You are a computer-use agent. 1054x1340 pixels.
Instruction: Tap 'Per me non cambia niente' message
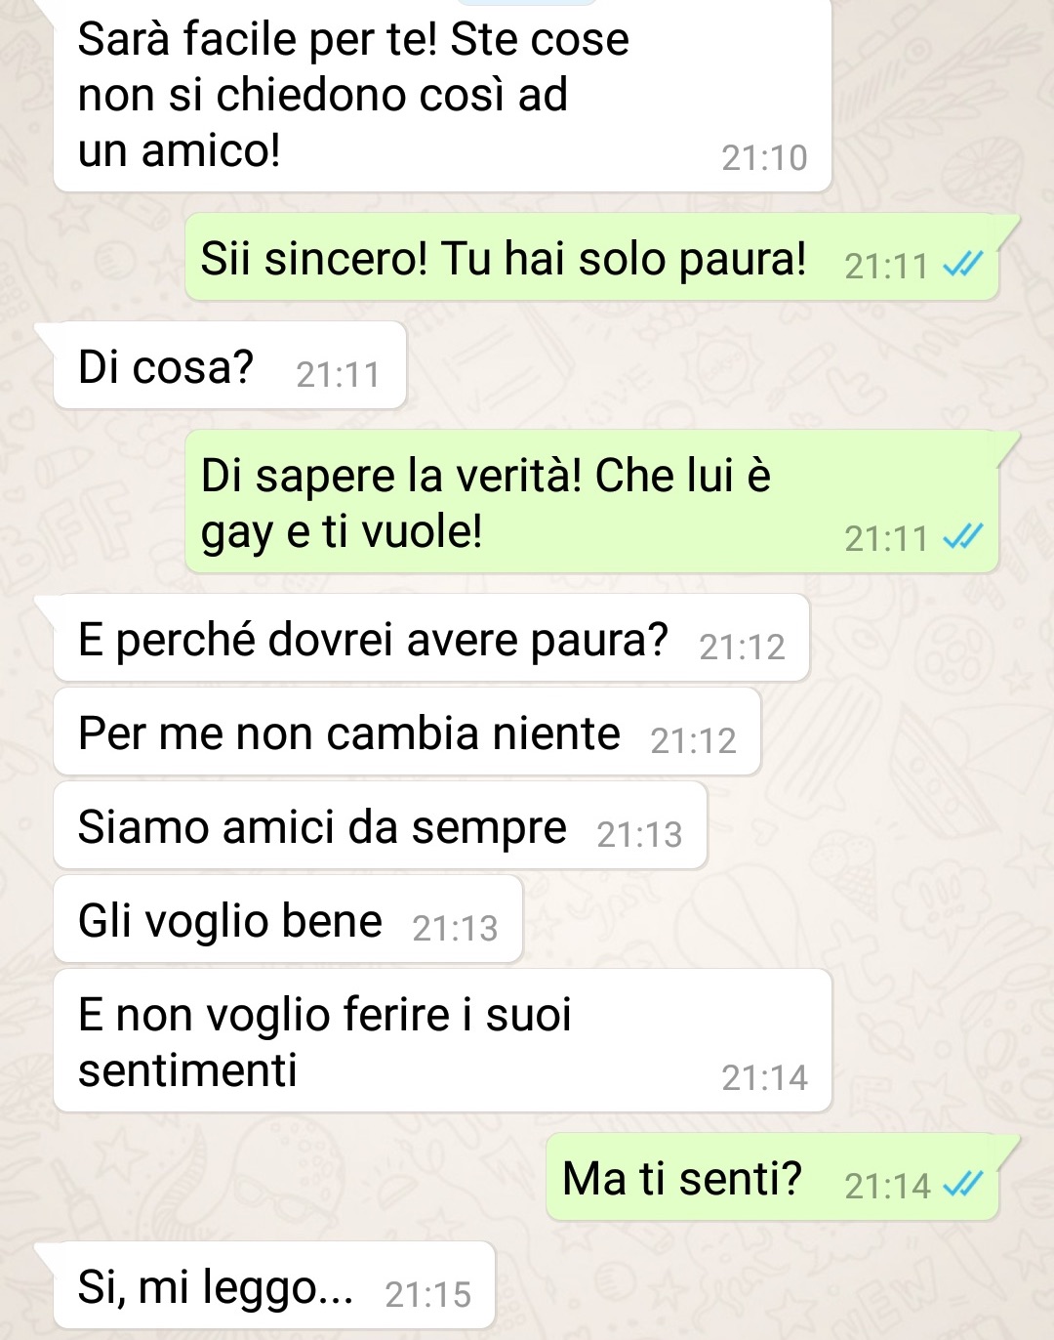coord(407,732)
